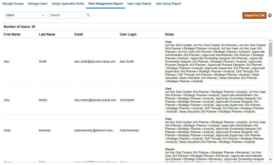Click the dropdown arrow on Users selector
The width and height of the screenshot is (275, 165).
tap(43, 15)
